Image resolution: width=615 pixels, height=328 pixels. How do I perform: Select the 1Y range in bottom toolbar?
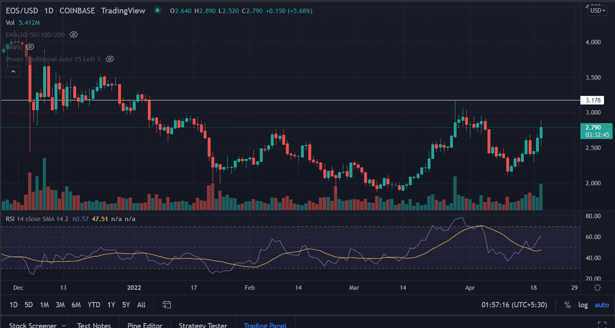click(x=111, y=304)
